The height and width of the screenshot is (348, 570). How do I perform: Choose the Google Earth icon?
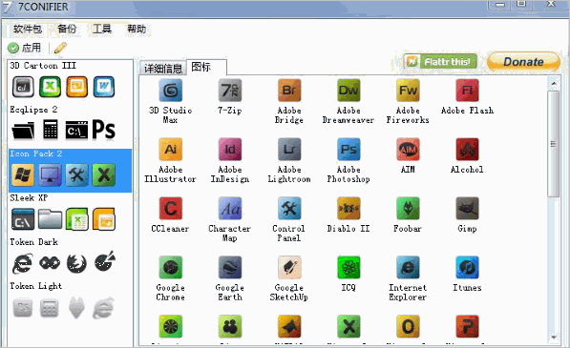(230, 268)
